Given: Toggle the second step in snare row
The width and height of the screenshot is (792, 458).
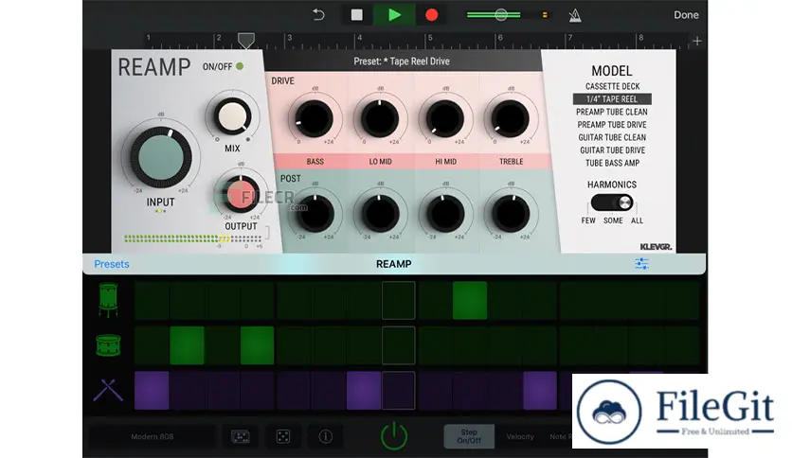Looking at the screenshot, I should pyautogui.click(x=187, y=345).
